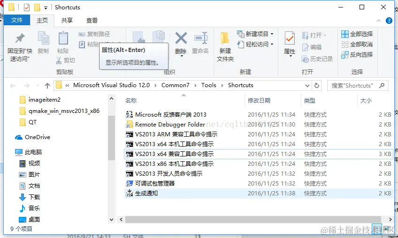Expand the Delete (删除) dropdown arrow
398x238 pixels.
tap(182, 56)
